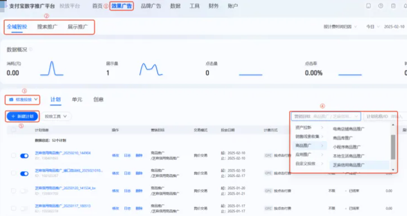
Task: Open 财务 in top navigation
Action: [x=214, y=6]
